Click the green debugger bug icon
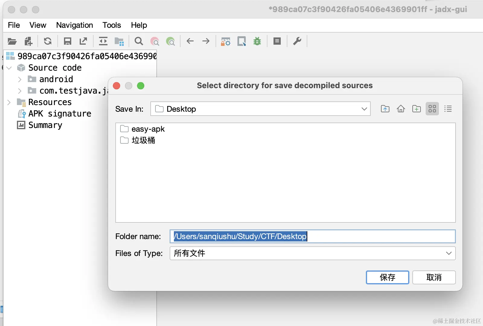 [x=257, y=41]
